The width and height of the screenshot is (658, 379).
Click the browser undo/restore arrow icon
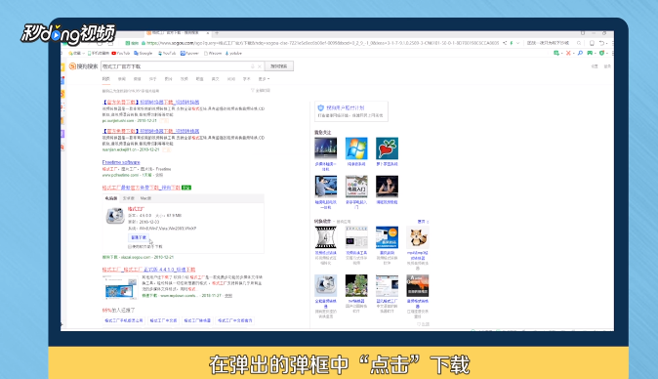601,43
